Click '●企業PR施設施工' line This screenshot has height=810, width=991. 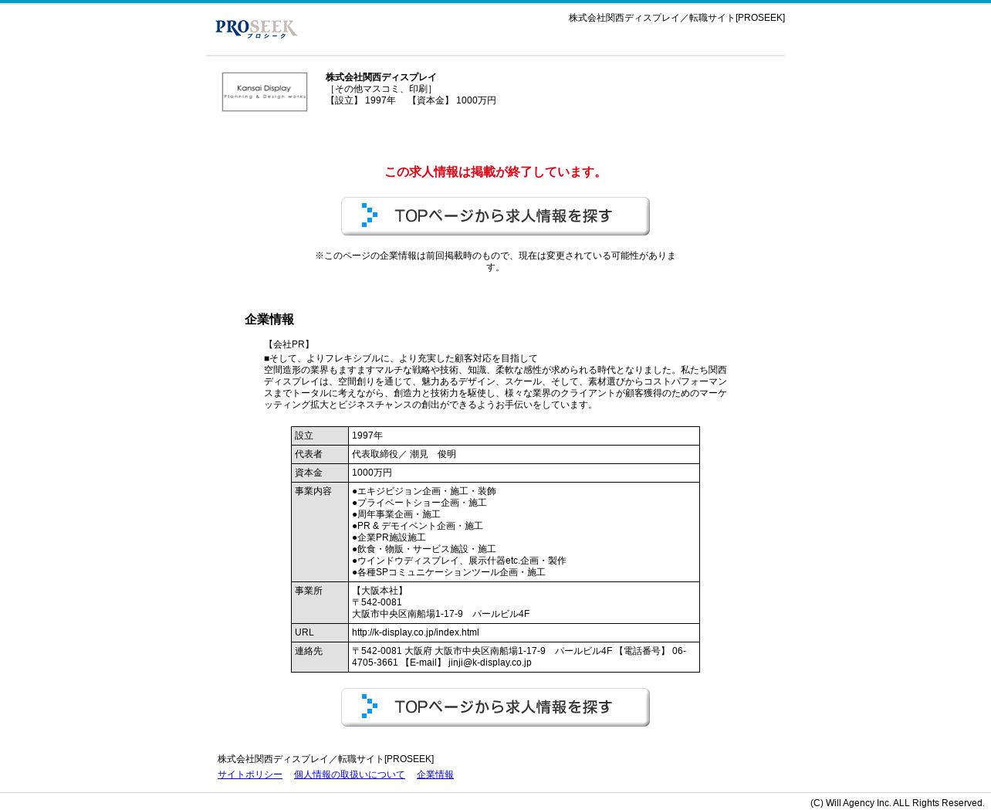pos(389,537)
